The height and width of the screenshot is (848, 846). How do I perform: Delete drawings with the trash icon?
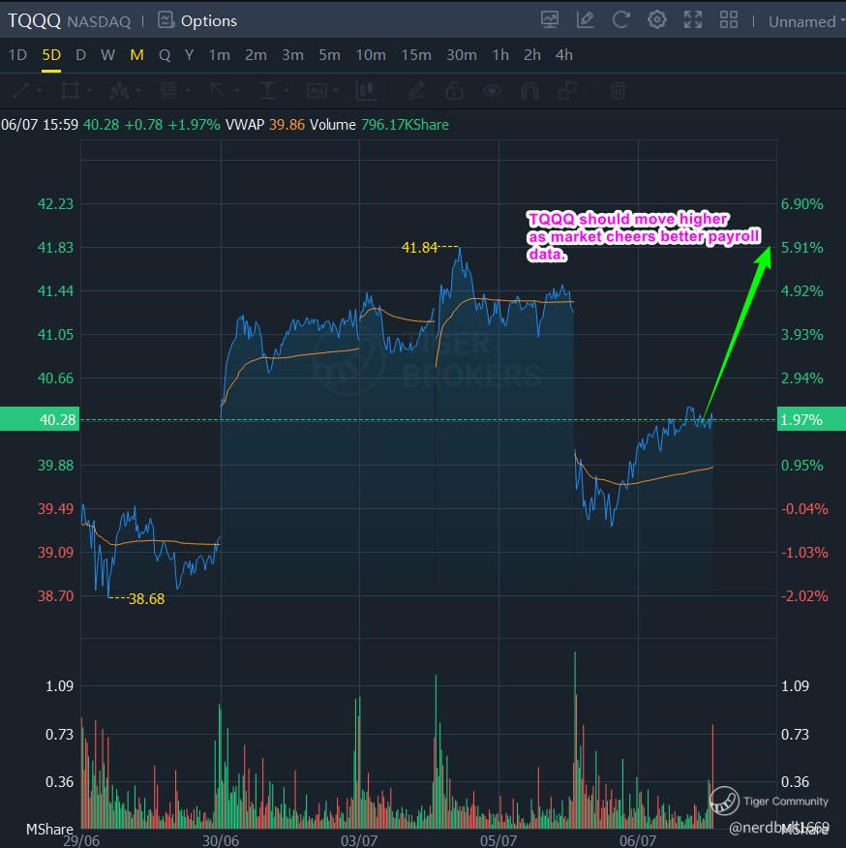click(x=619, y=90)
